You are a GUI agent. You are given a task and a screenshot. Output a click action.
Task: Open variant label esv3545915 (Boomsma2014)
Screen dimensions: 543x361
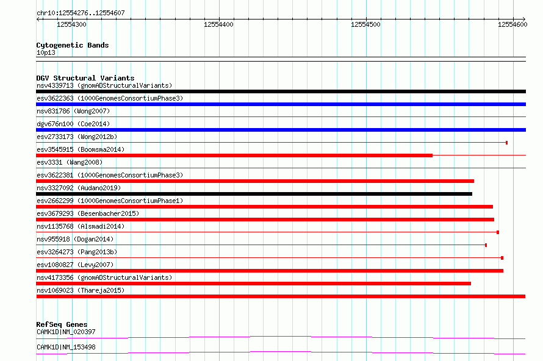(81, 149)
